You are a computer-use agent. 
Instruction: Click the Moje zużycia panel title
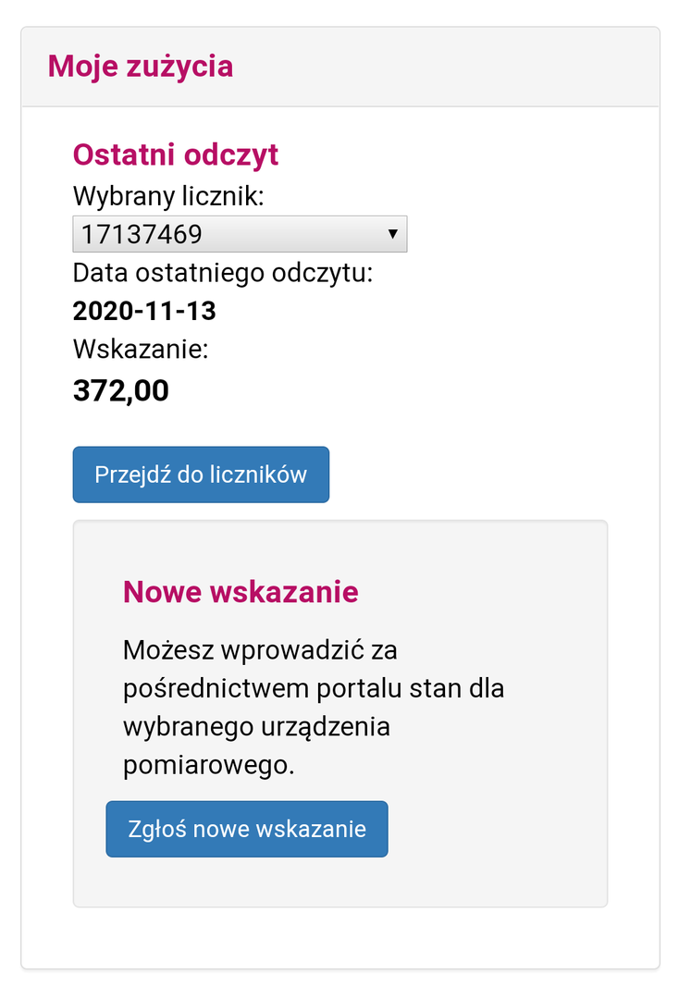point(141,67)
